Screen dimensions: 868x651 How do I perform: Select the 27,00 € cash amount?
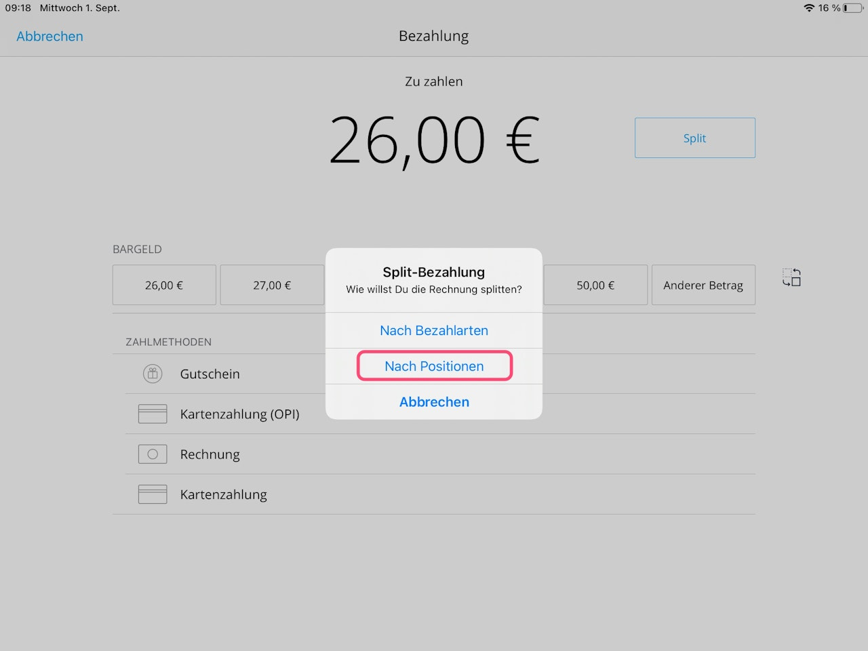point(272,285)
